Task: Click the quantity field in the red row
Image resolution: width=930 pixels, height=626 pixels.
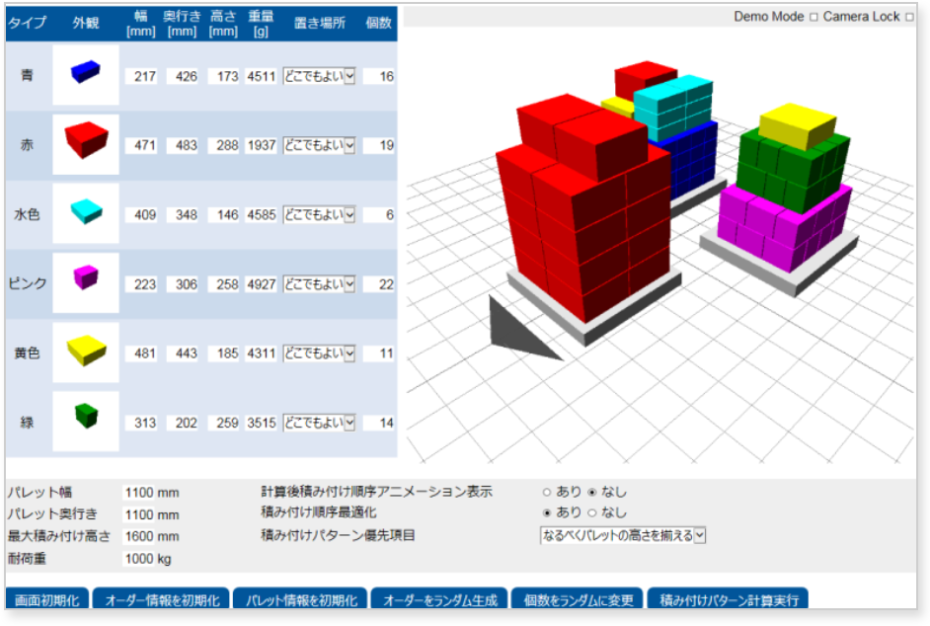Action: click(379, 146)
